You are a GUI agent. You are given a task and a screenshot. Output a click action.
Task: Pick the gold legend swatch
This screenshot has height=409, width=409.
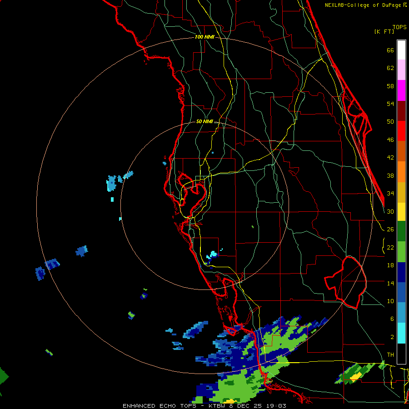(x=401, y=192)
